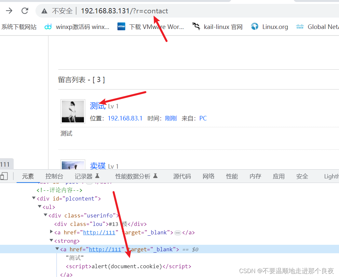The image size is (339, 277).
Task: Click the address bar URL field
Action: 187,11
